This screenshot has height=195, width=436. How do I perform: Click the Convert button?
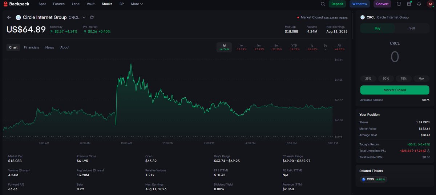click(x=382, y=4)
